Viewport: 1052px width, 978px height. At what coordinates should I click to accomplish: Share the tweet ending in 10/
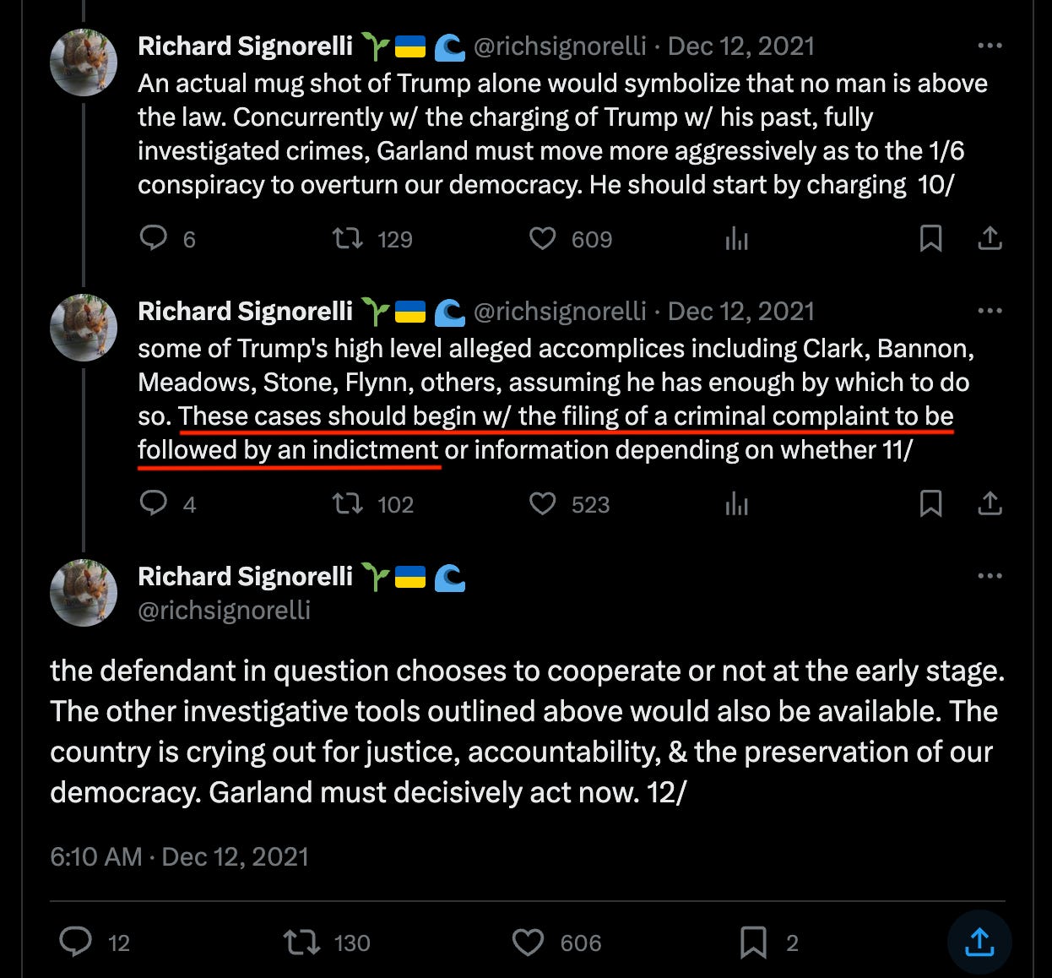pos(990,238)
